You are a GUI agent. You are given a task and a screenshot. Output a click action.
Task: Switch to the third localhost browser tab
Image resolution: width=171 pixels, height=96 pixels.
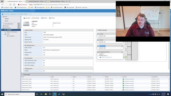[x=57, y=1]
